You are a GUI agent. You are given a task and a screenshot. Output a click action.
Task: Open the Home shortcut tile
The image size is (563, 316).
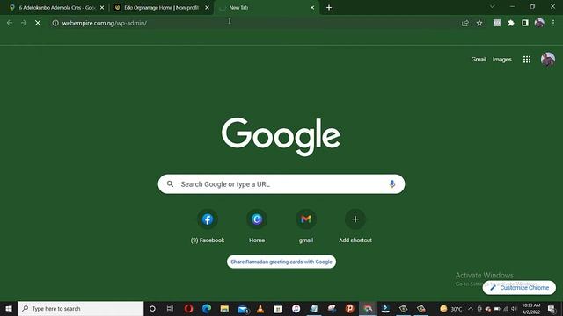pyautogui.click(x=257, y=226)
